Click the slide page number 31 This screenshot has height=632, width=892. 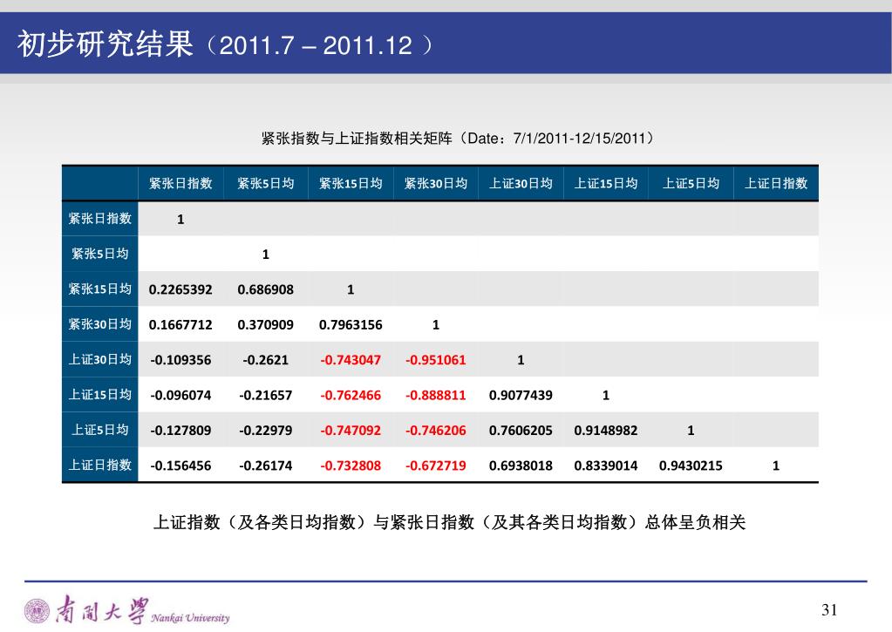tap(829, 610)
